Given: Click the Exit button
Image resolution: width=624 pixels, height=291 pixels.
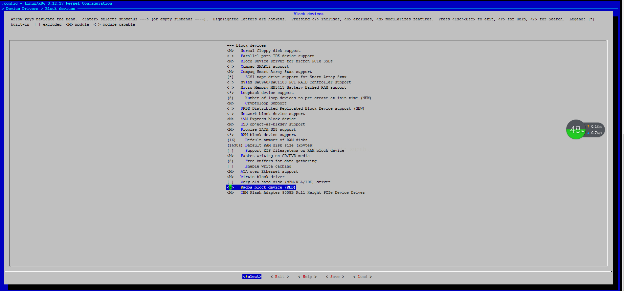Looking at the screenshot, I should click(279, 277).
